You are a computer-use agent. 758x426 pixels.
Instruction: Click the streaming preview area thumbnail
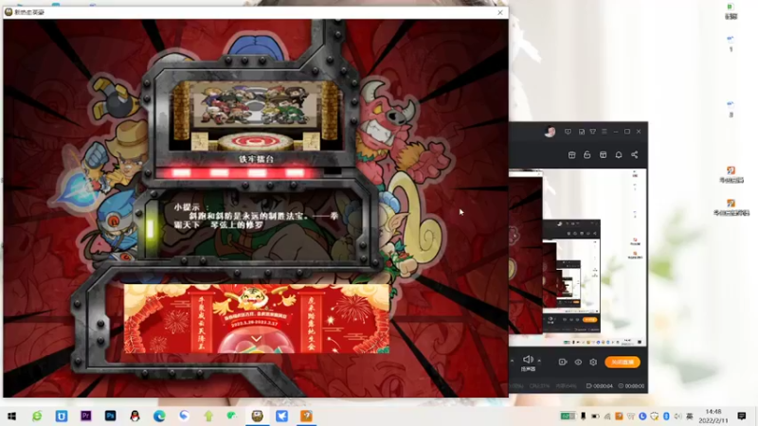[x=578, y=257]
